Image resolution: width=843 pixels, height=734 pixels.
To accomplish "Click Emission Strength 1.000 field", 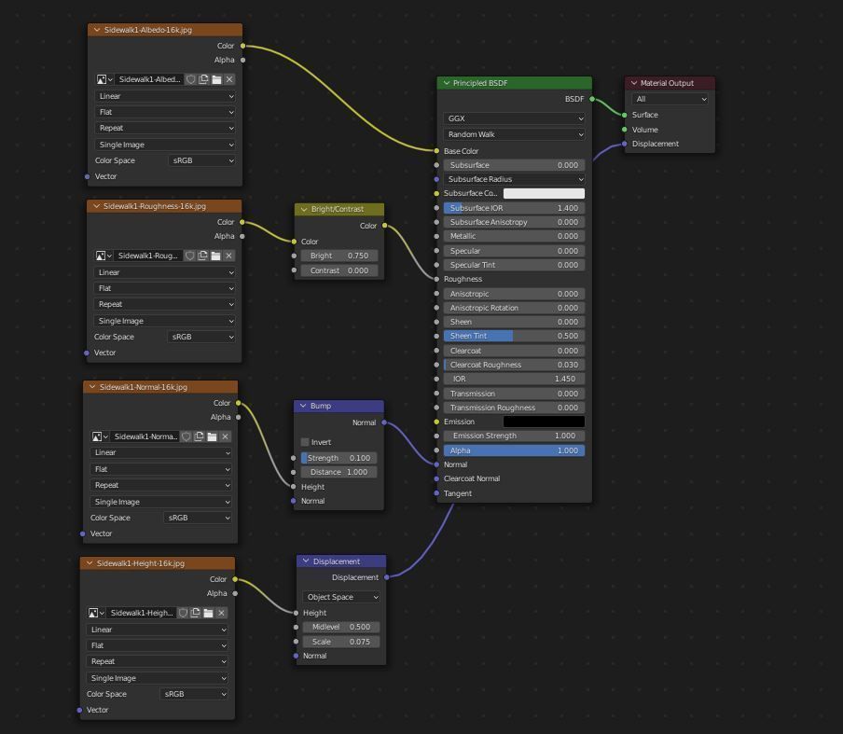I will pos(514,436).
